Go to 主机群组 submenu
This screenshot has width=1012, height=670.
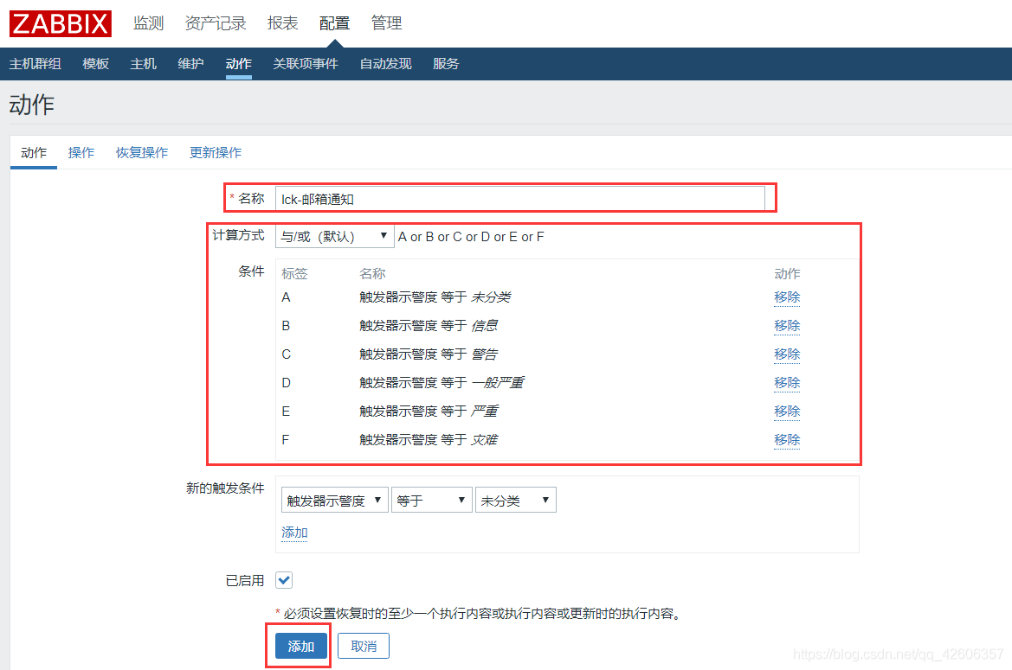tap(35, 64)
